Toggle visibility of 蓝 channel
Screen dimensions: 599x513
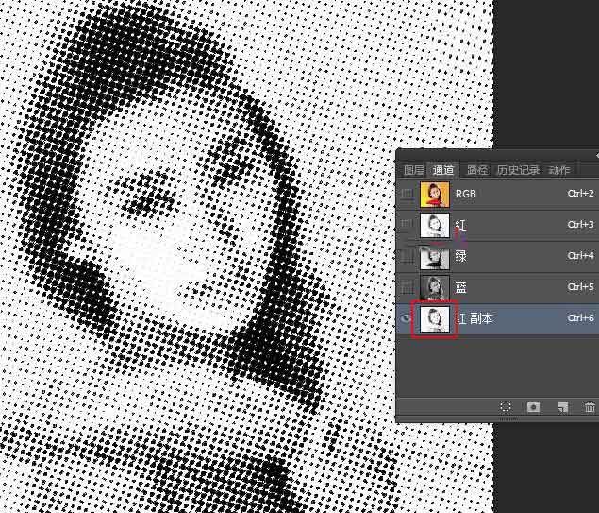click(407, 287)
